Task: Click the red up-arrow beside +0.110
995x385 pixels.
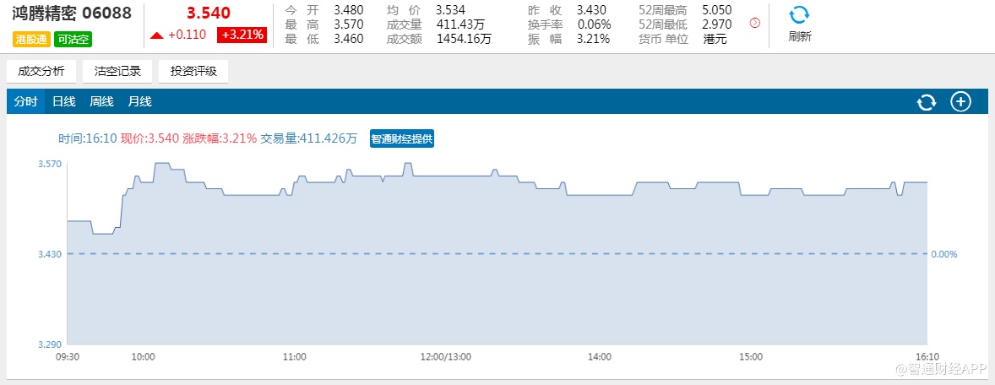Action: (156, 35)
